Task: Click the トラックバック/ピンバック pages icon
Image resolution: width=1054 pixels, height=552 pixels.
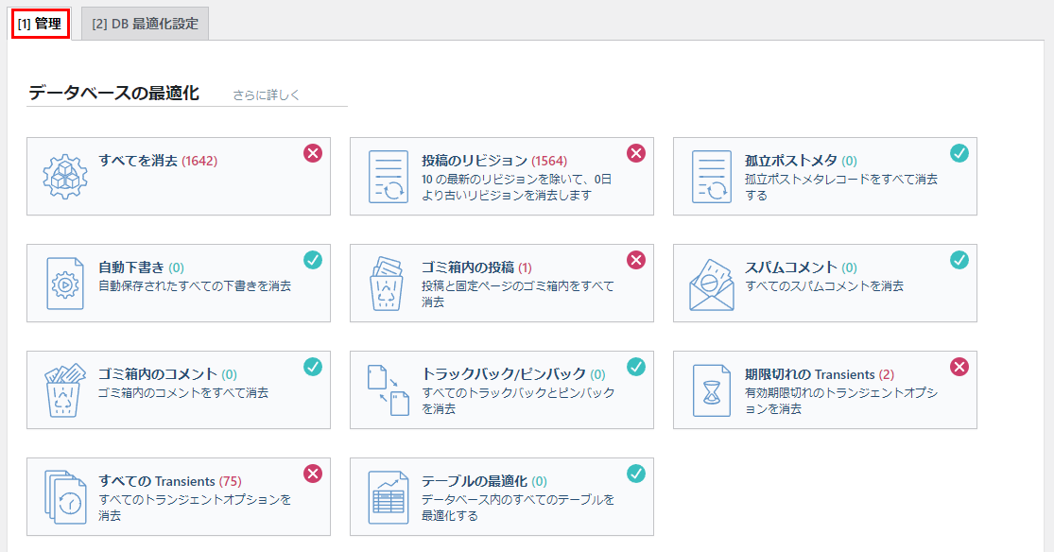Action: [x=389, y=390]
